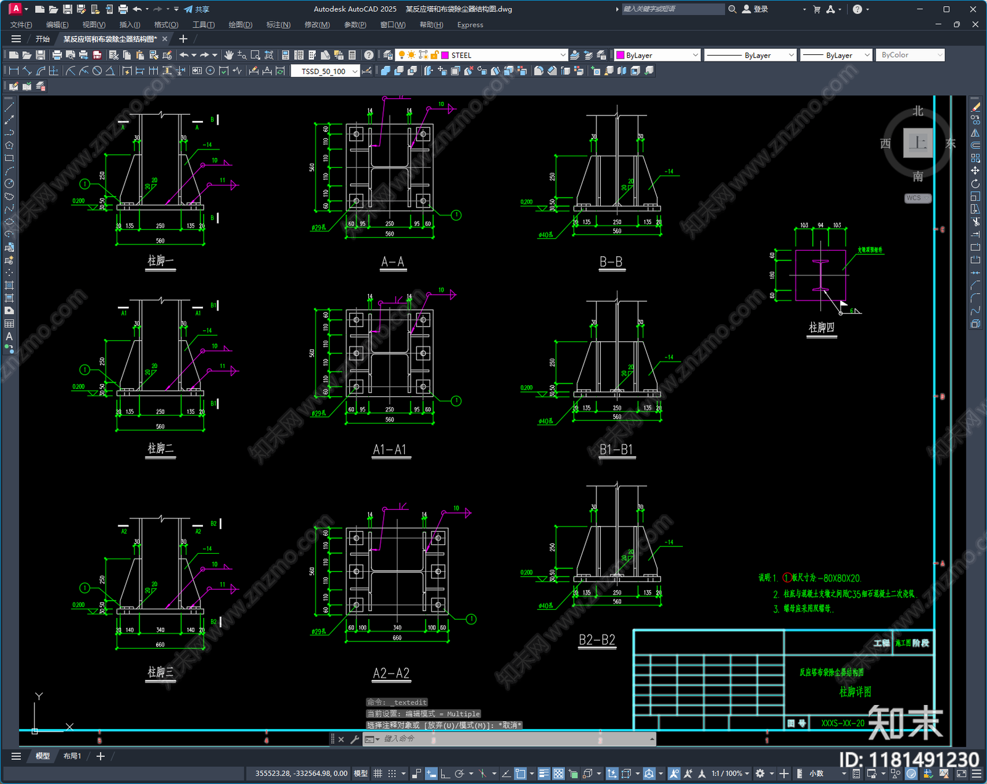
Task: Toggle snap mode in status bar
Action: coord(392,774)
